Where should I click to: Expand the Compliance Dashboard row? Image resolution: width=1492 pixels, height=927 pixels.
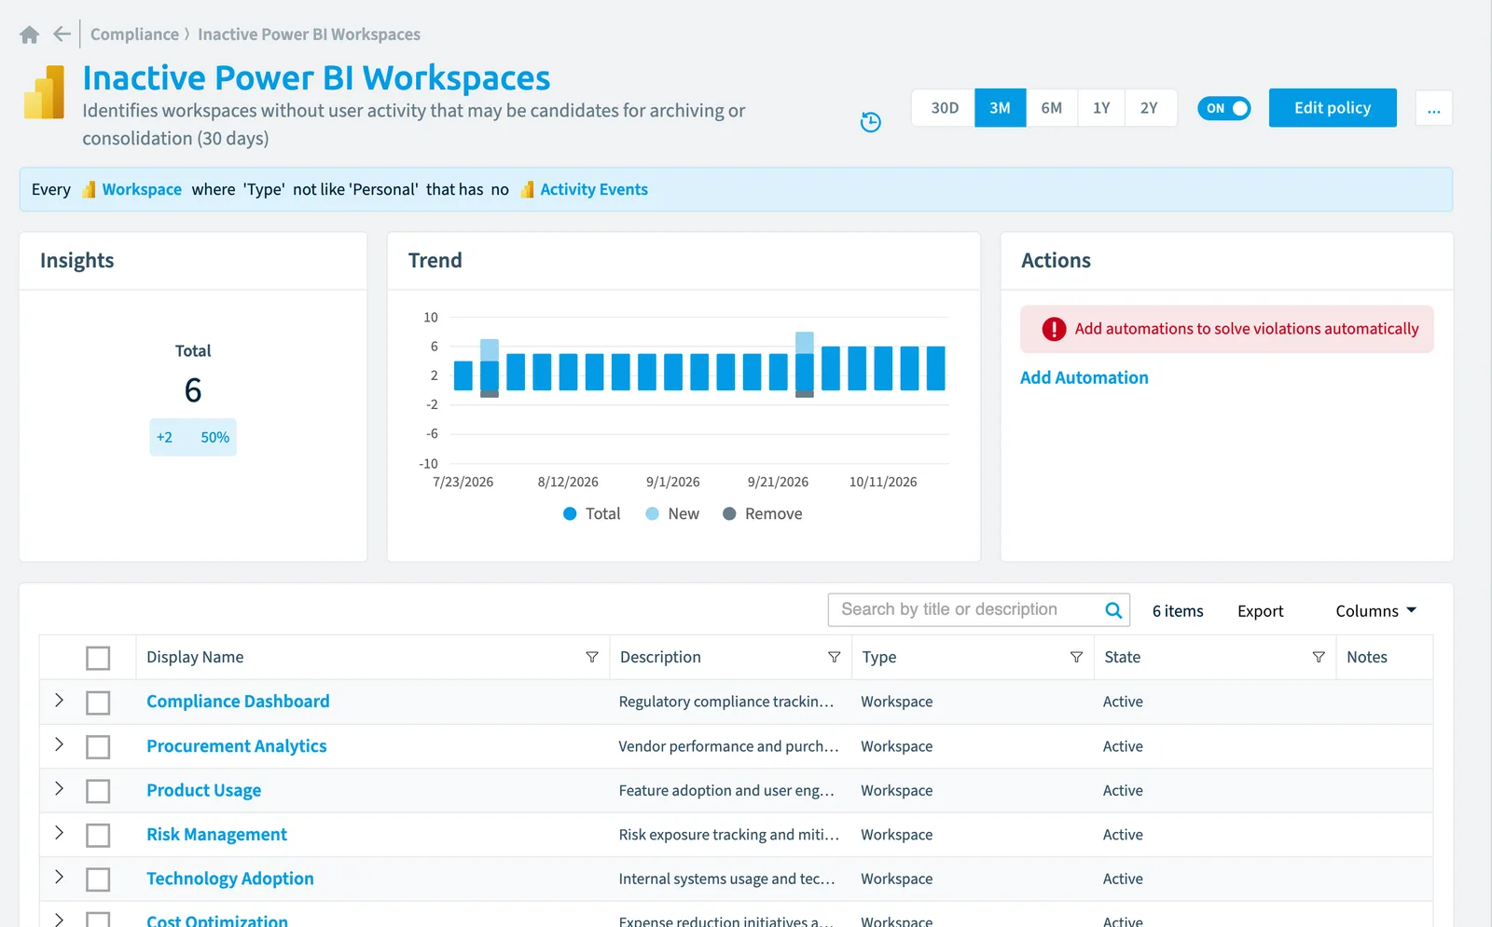pos(59,700)
